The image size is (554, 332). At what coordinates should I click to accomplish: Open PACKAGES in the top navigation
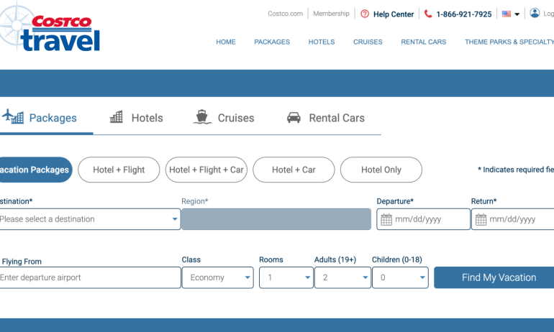tap(272, 42)
